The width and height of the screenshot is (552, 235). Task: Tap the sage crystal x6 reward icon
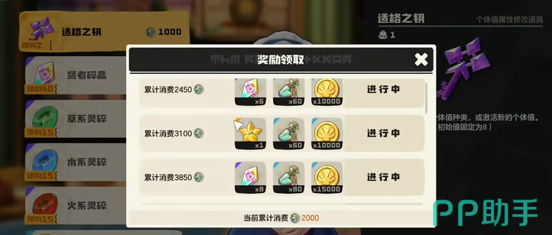[250, 92]
